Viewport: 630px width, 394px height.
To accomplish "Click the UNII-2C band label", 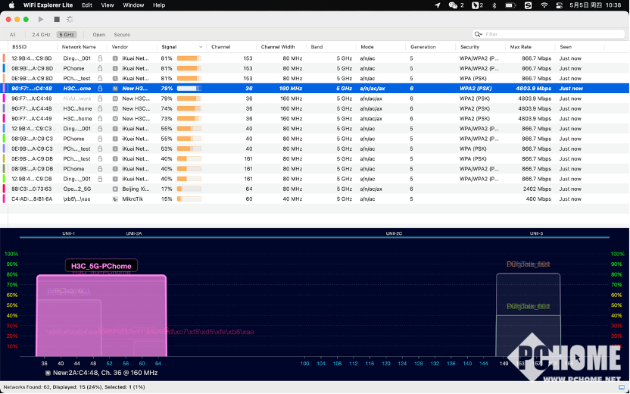I will pos(394,233).
